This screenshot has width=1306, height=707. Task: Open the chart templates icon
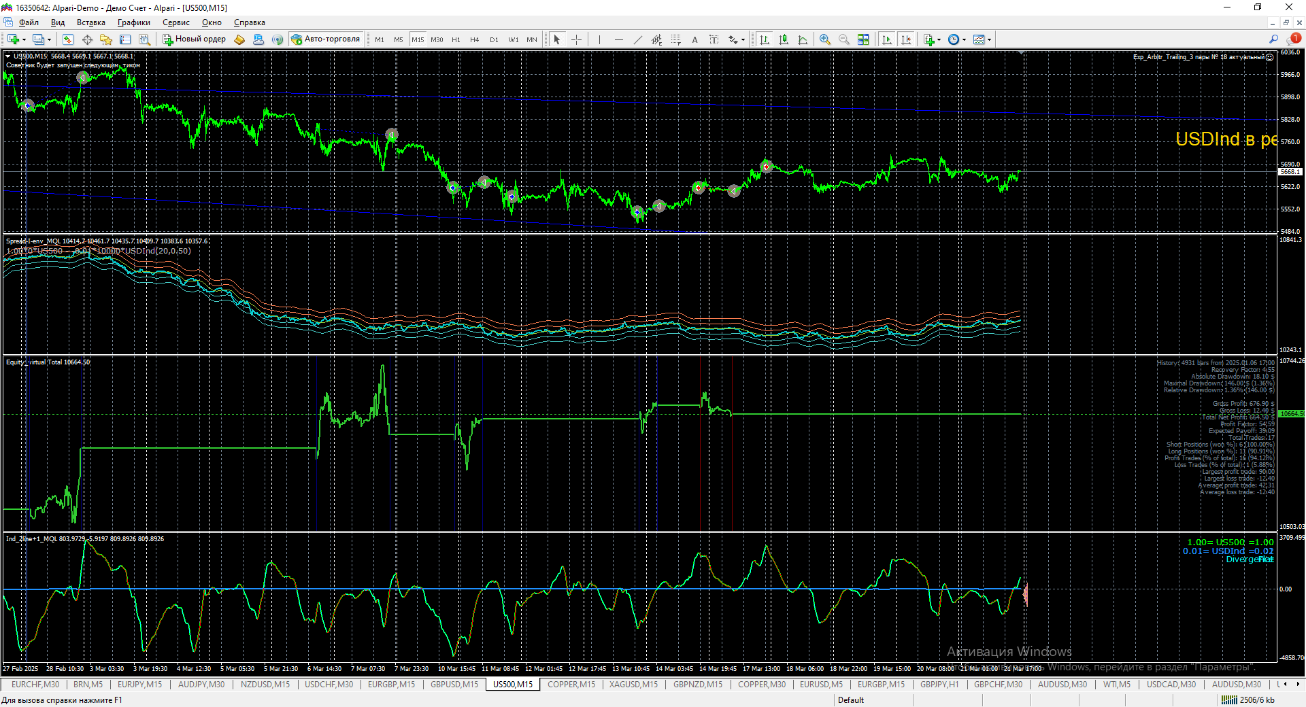(979, 39)
